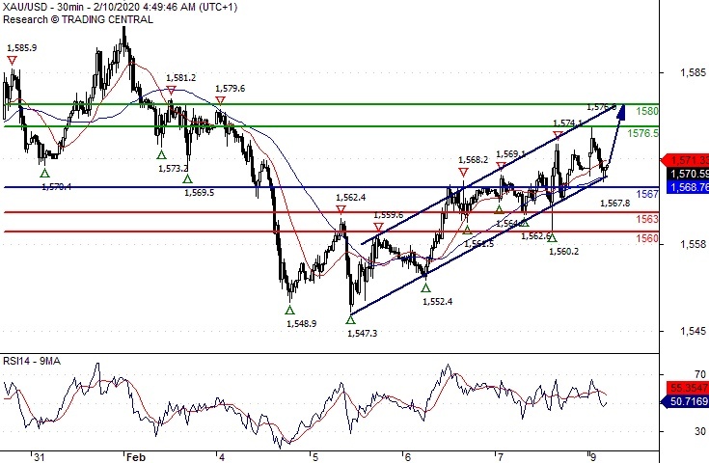Click the 1,545 price axis value
The height and width of the screenshot is (463, 709).
(x=693, y=332)
